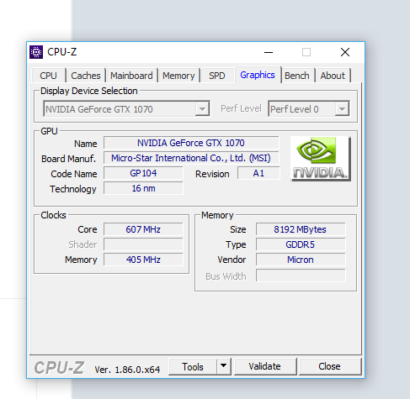Click the CPU-Z app icon in title bar
This screenshot has width=410, height=399.
click(x=36, y=52)
